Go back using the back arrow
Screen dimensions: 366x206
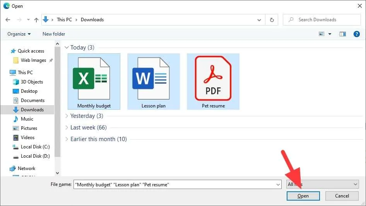tap(8, 20)
